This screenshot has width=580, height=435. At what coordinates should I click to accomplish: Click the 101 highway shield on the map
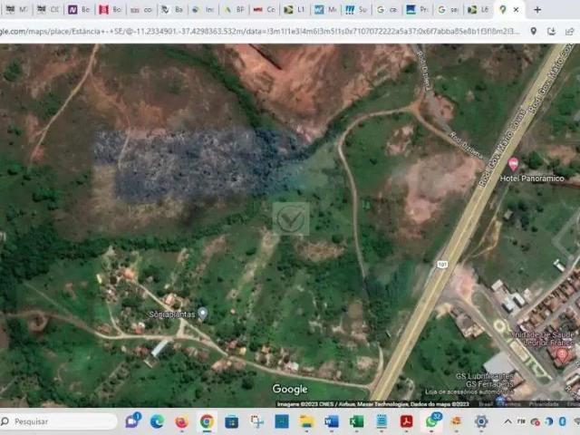[442, 264]
